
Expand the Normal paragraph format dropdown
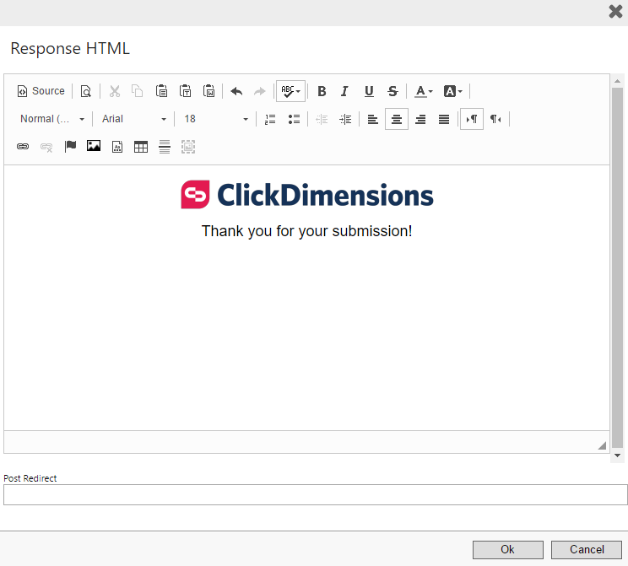pyautogui.click(x=52, y=119)
